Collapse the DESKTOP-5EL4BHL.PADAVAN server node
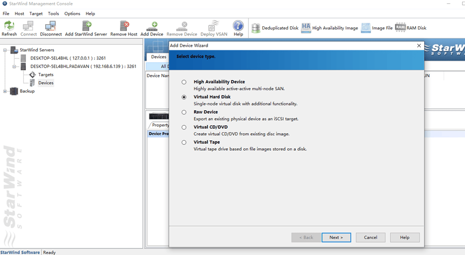Image resolution: width=465 pixels, height=255 pixels. (x=14, y=67)
